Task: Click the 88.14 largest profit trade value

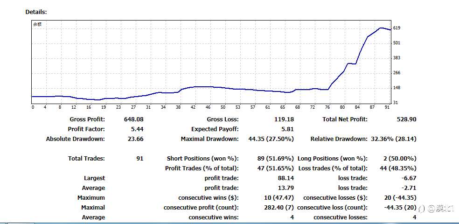Action: (285, 178)
